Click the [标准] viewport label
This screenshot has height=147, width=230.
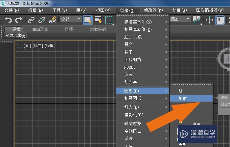coord(38,46)
